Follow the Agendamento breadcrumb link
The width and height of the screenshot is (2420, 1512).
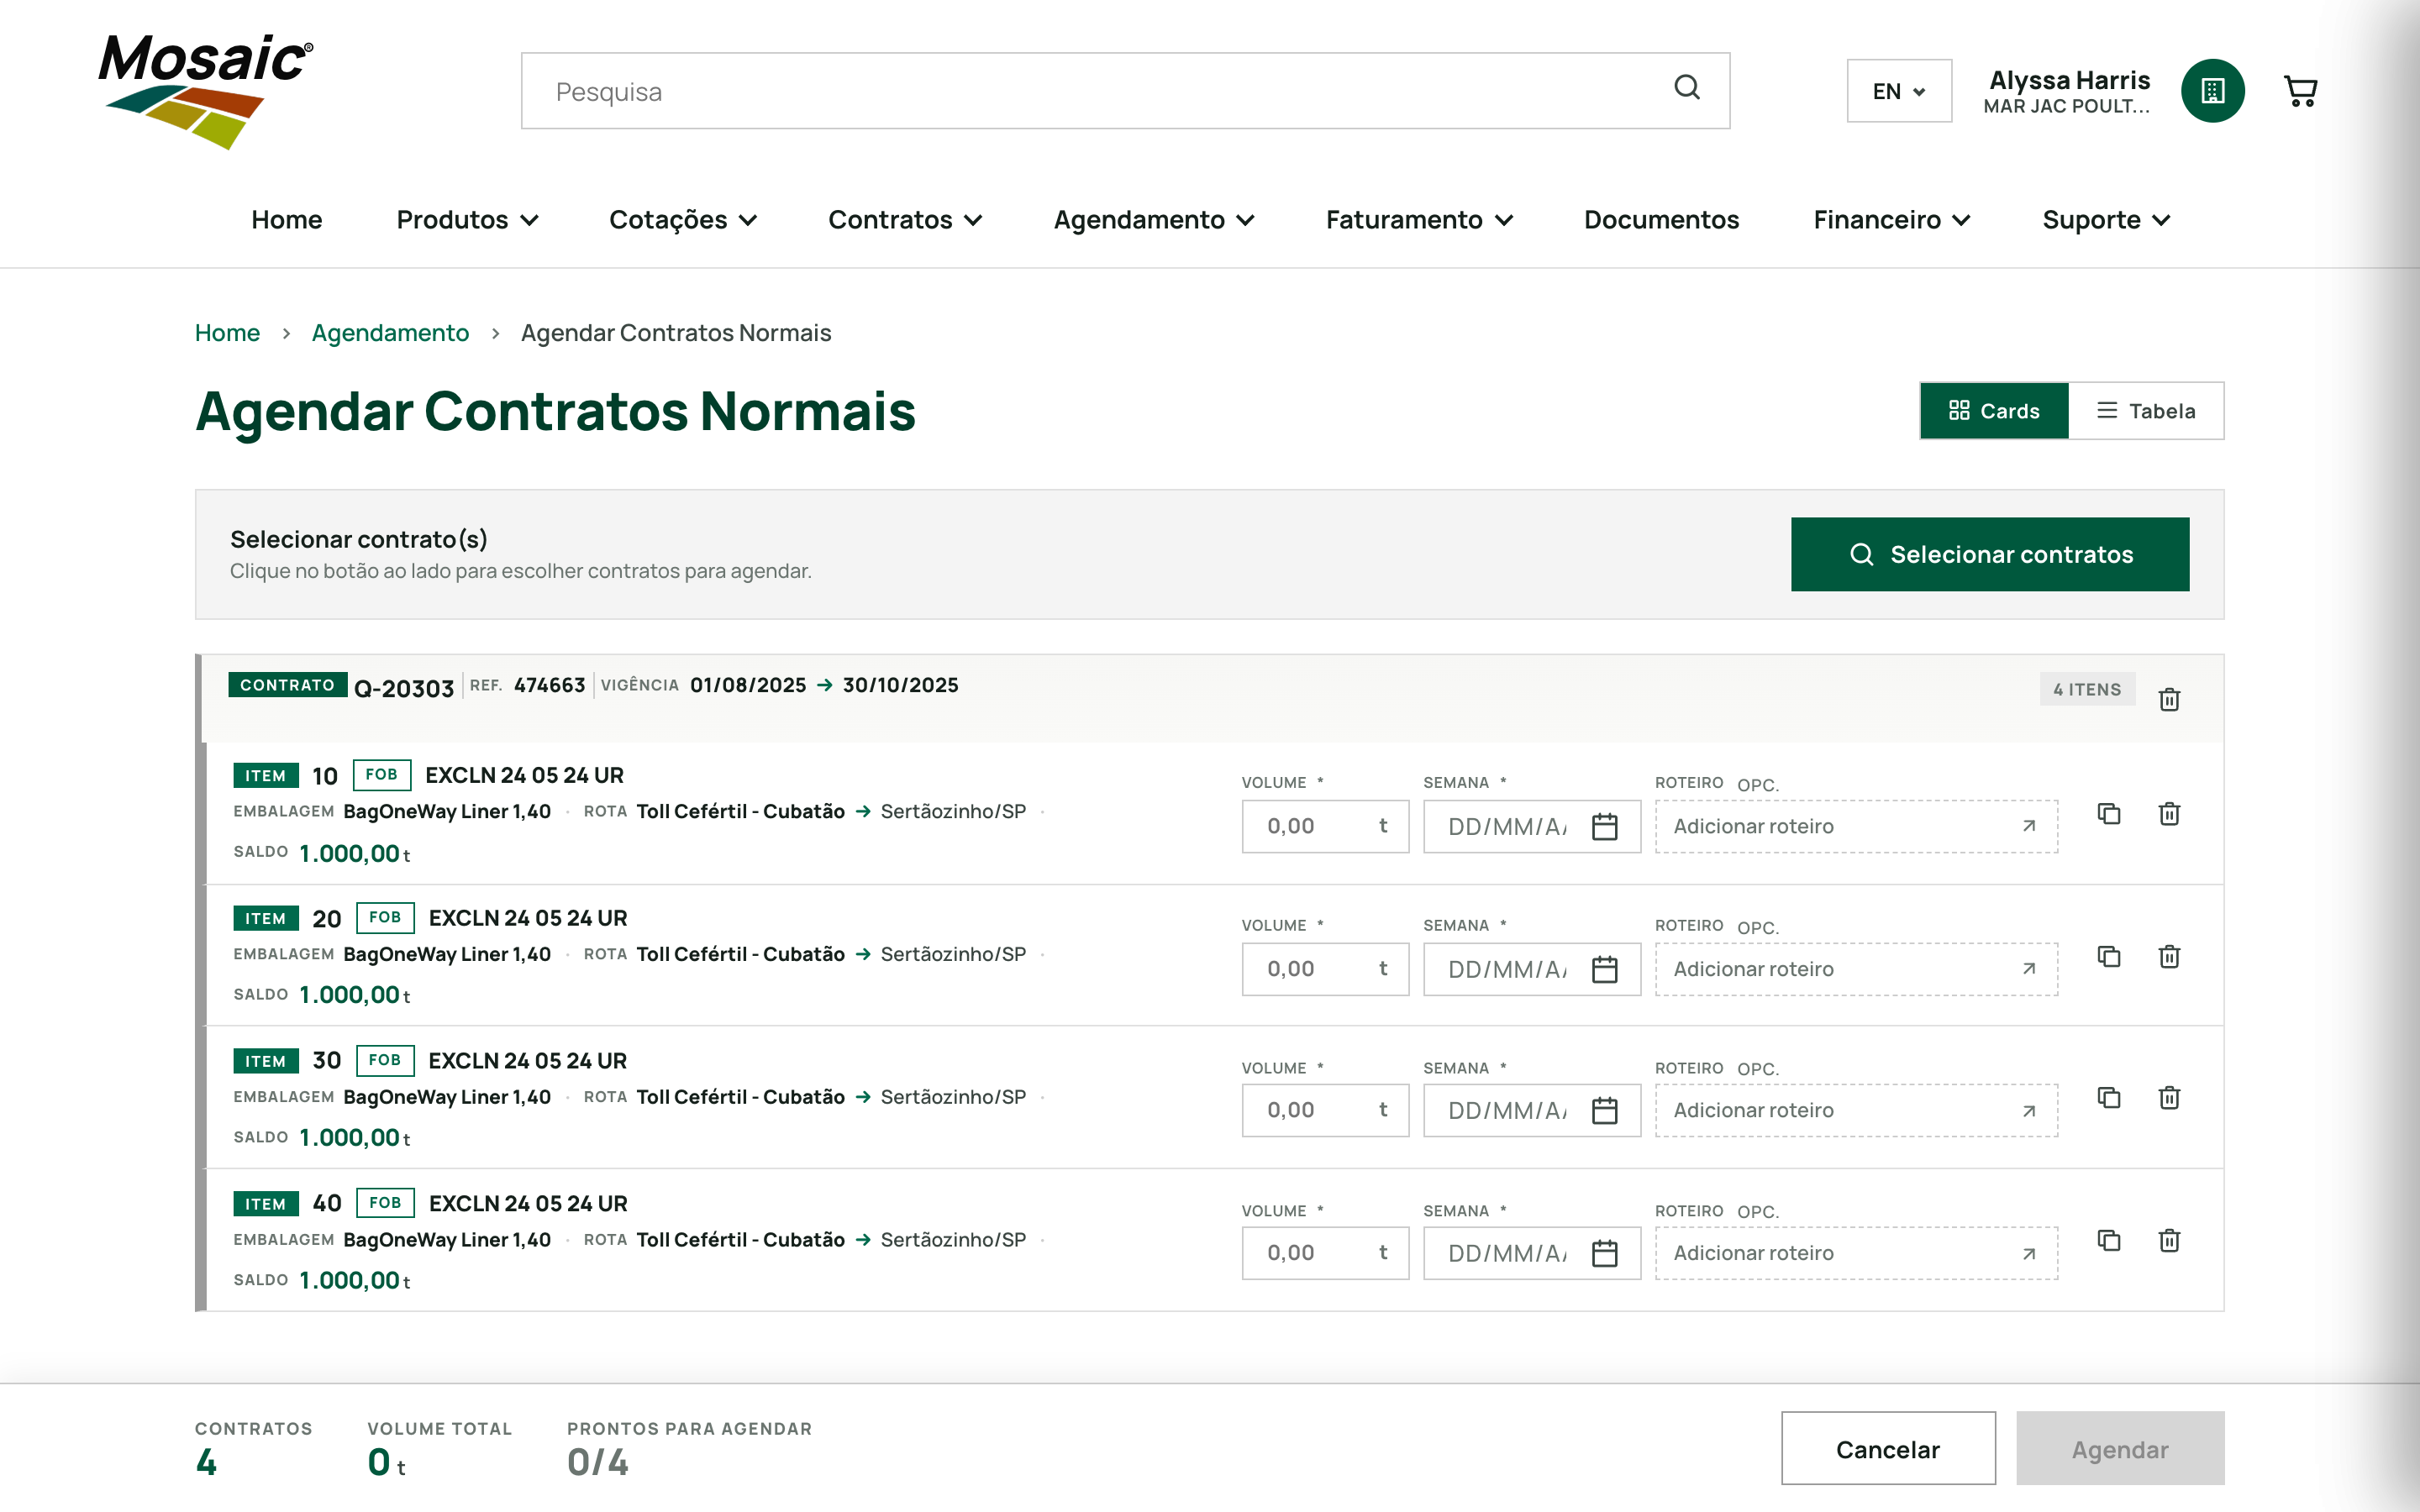[390, 333]
